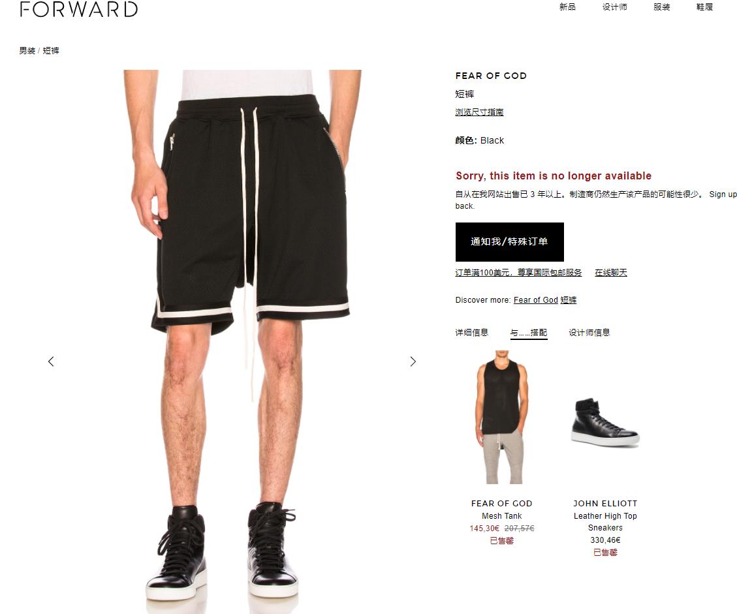
Task: Open the John Elliott sneaker thumbnail
Action: (605, 421)
